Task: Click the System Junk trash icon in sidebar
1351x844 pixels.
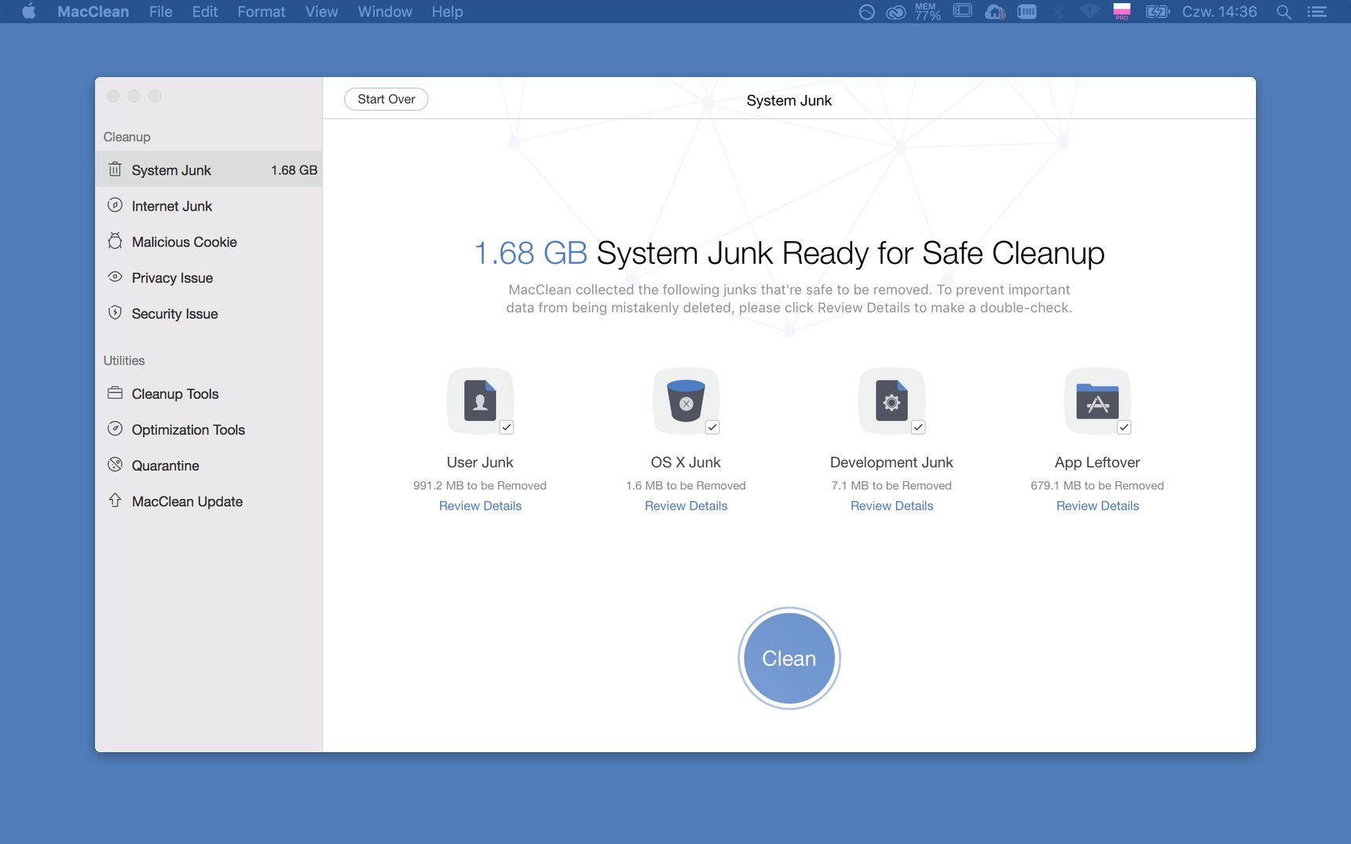Action: tap(115, 170)
